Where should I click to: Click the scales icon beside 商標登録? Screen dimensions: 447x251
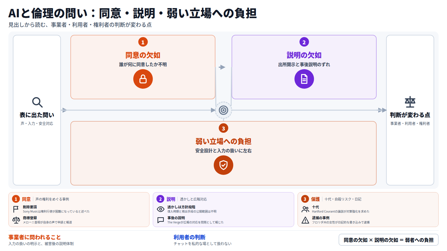point(16,220)
